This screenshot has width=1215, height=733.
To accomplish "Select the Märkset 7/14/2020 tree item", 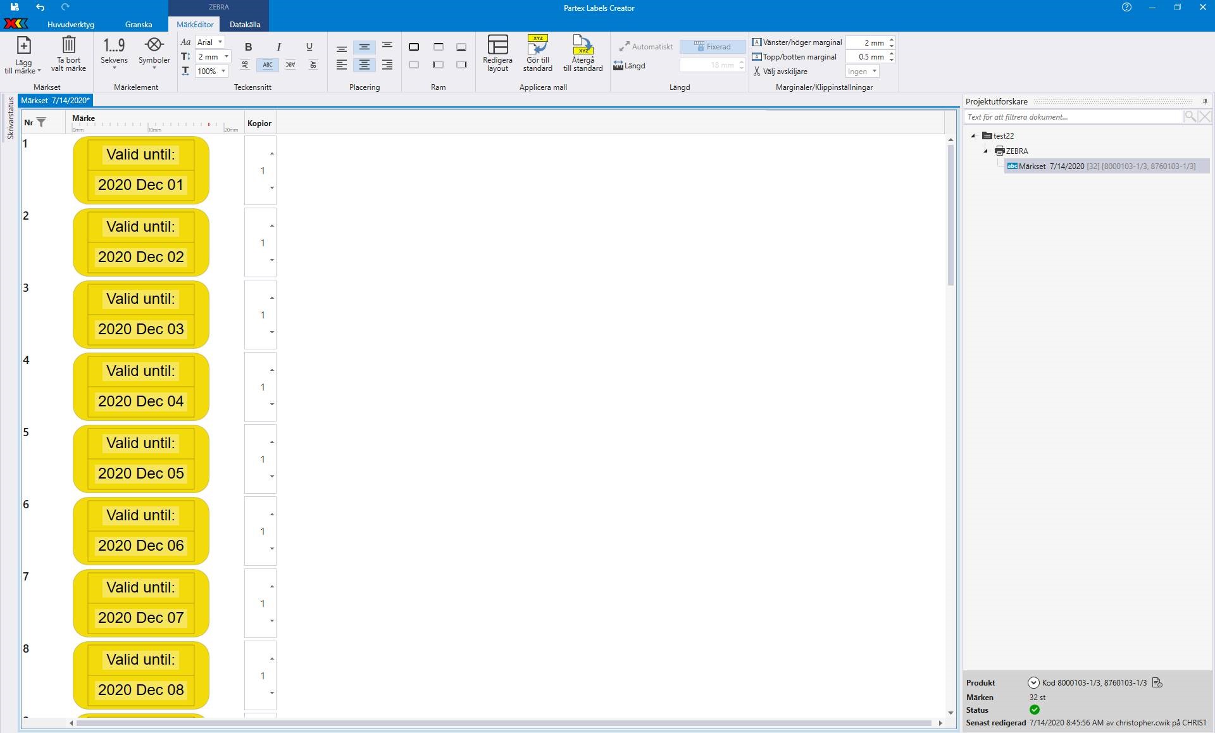I will coord(1107,166).
